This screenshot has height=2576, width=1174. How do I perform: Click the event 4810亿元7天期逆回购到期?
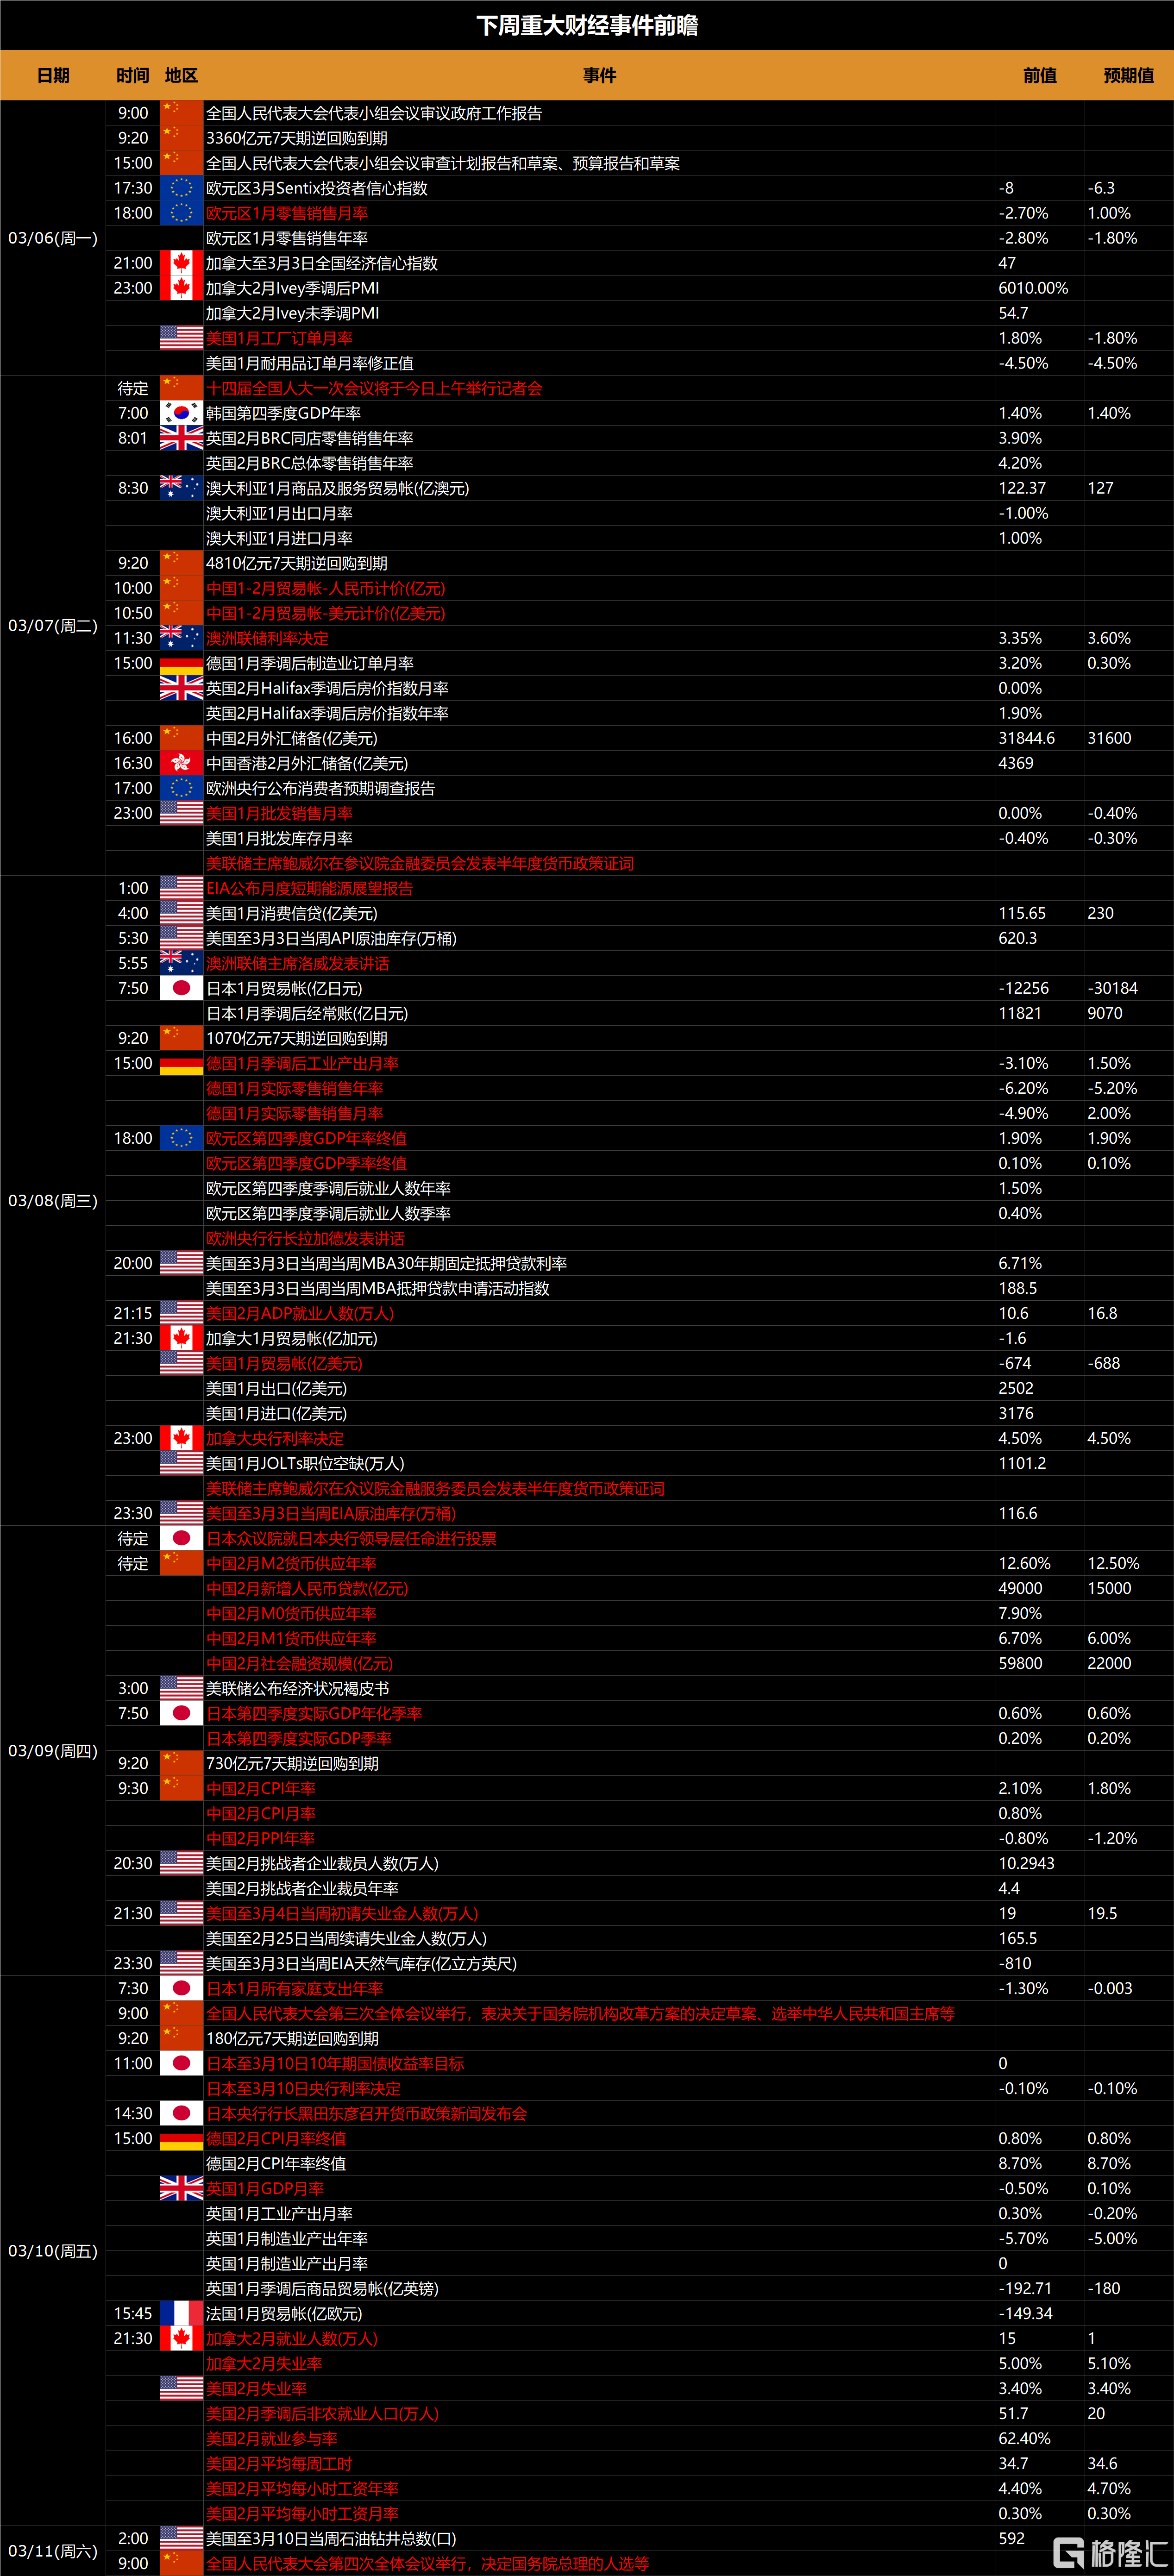[x=296, y=563]
